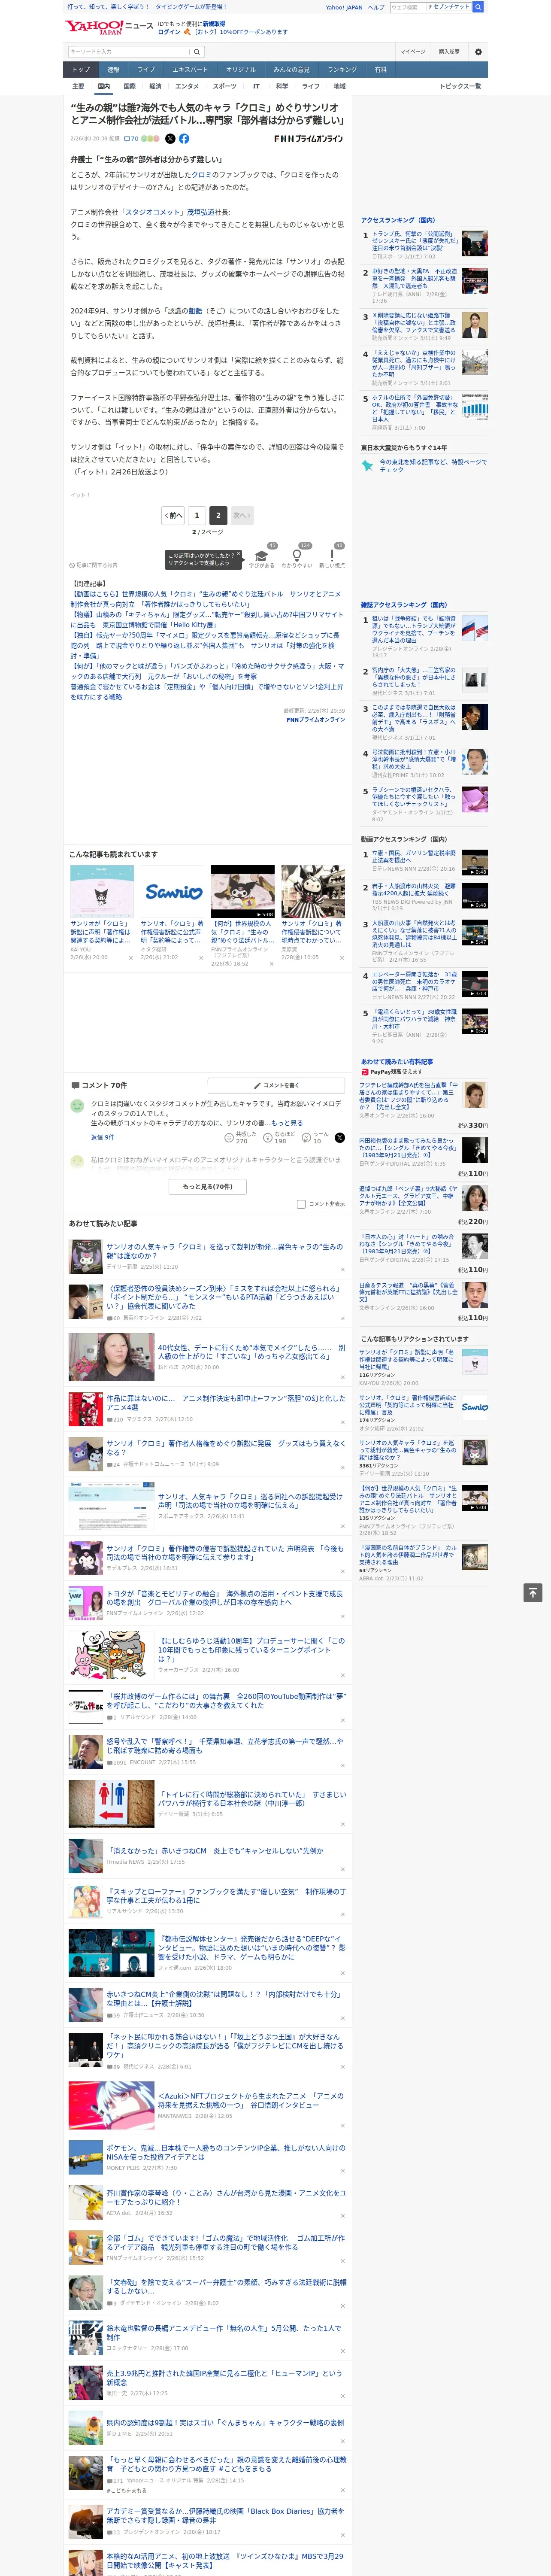Click the ログイン link
Screen dimensions: 551x2576
pos(169,32)
